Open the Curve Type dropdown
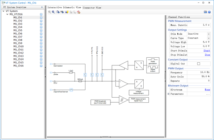 (209, 38)
